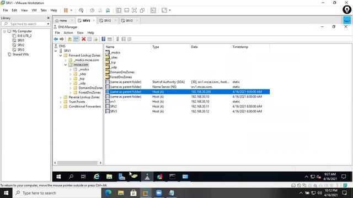Screen dimensions: 353x198
Task: Open VMware VM menu
Action: click(x=34, y=10)
